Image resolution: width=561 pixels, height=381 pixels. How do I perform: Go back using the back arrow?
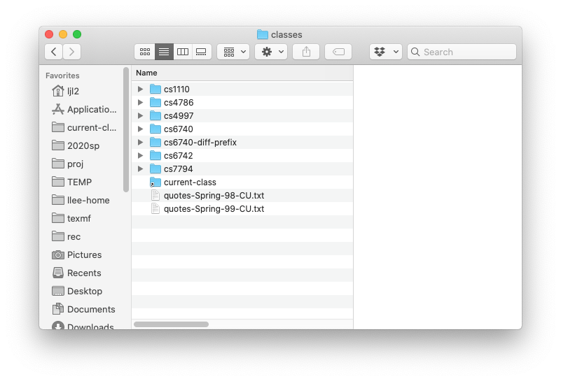coord(54,52)
